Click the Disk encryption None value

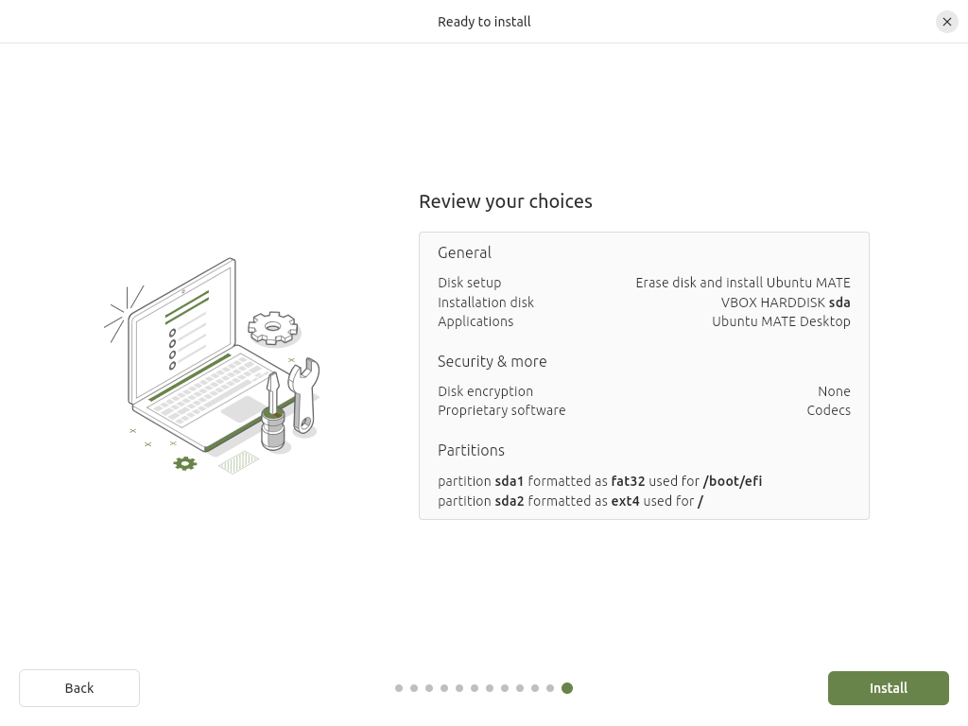(x=834, y=391)
